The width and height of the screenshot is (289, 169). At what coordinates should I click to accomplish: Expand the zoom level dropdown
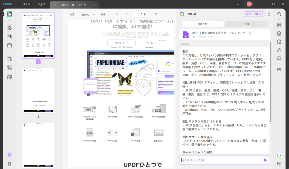point(94,15)
